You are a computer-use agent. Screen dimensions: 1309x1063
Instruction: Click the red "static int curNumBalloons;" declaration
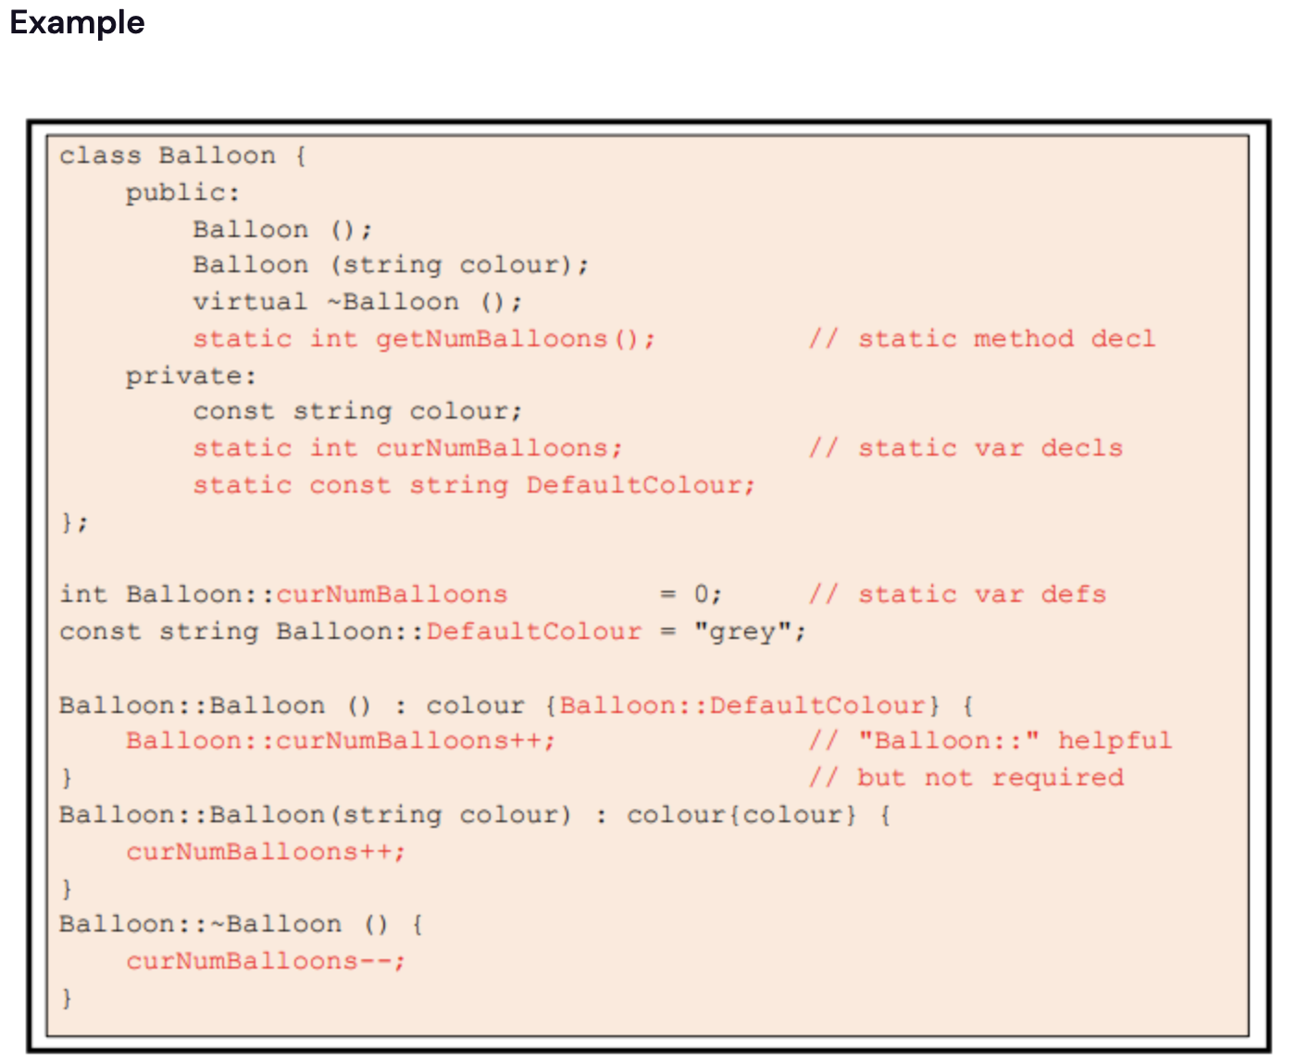tap(407, 449)
